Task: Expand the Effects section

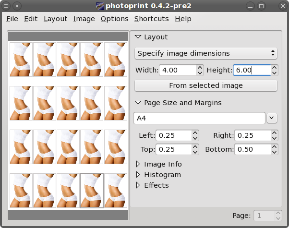Action: click(x=138, y=185)
